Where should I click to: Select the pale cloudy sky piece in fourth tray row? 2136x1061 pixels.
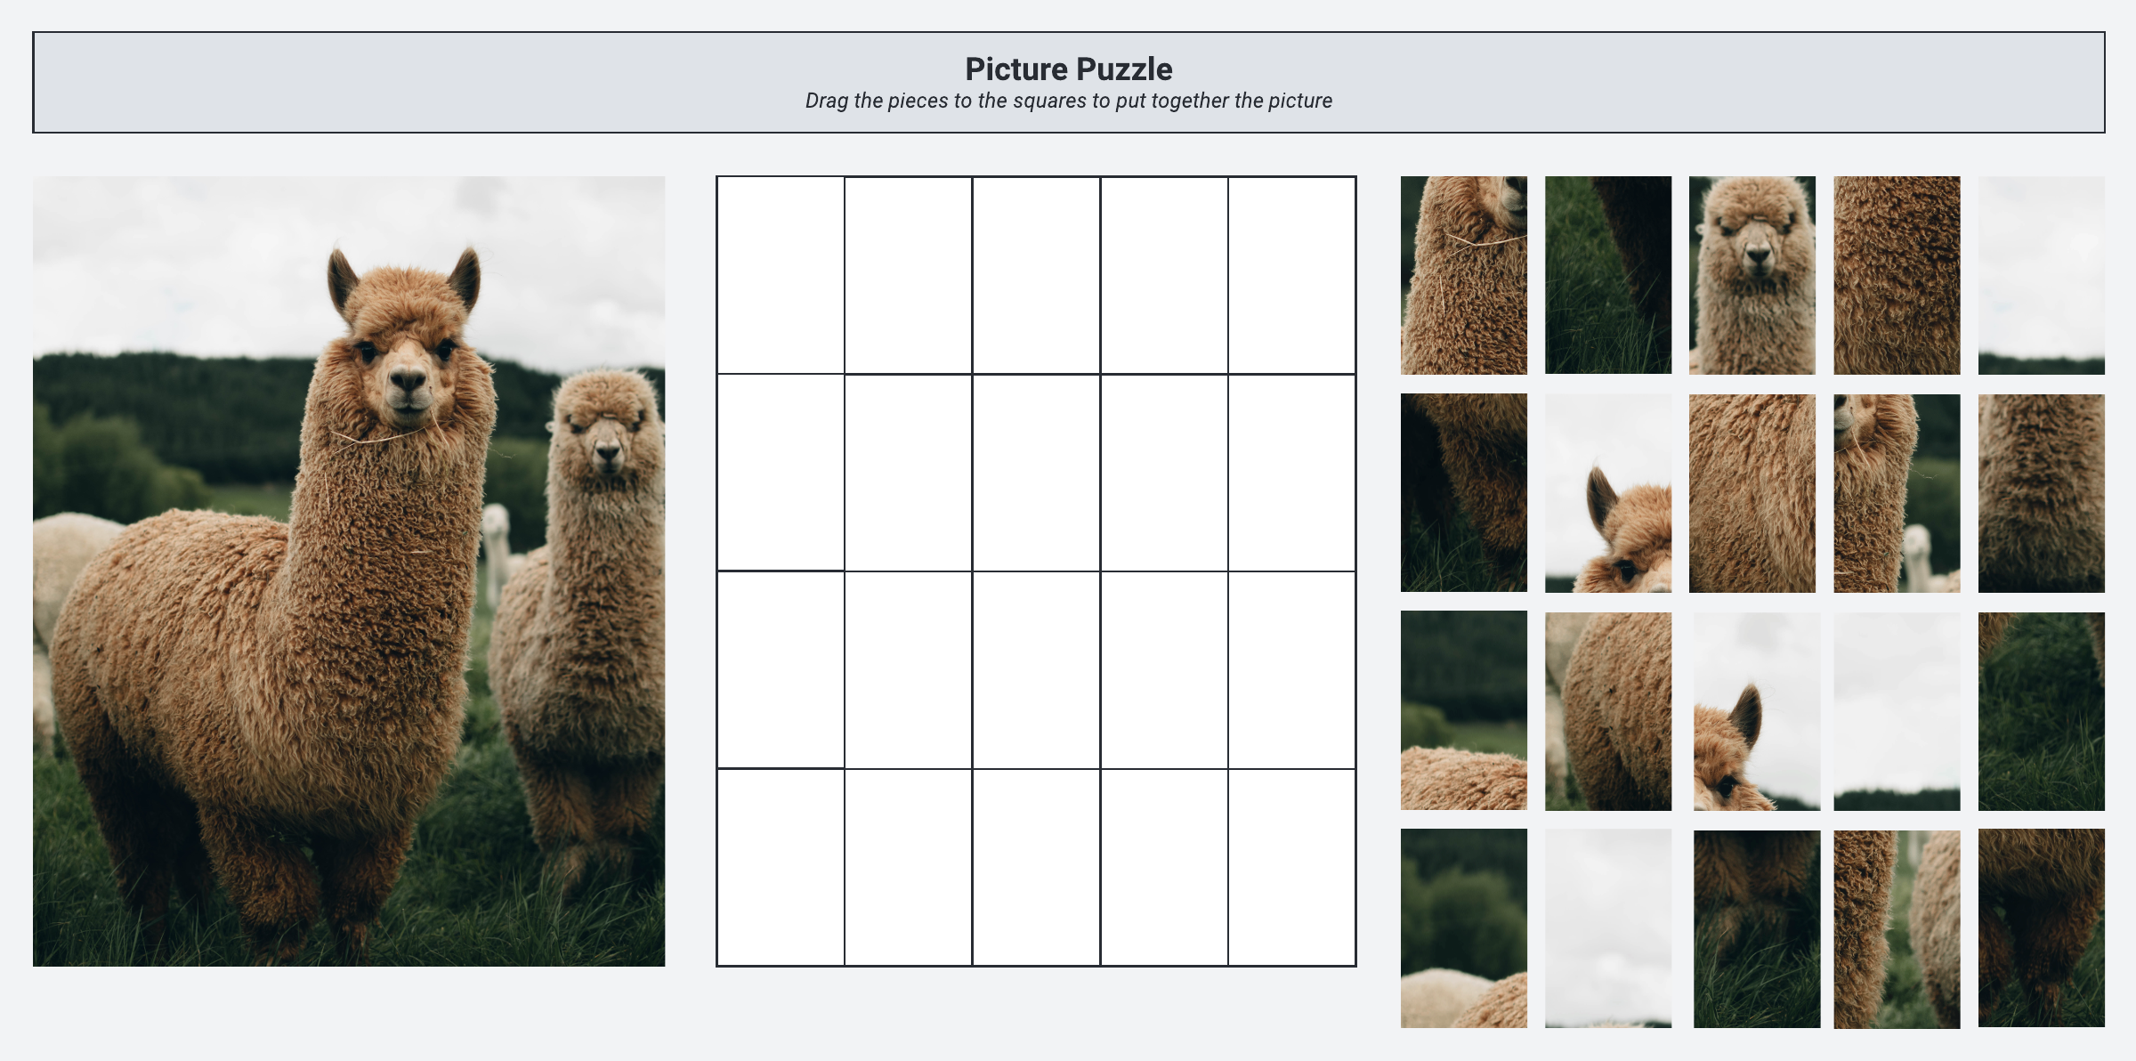pyautogui.click(x=1608, y=928)
